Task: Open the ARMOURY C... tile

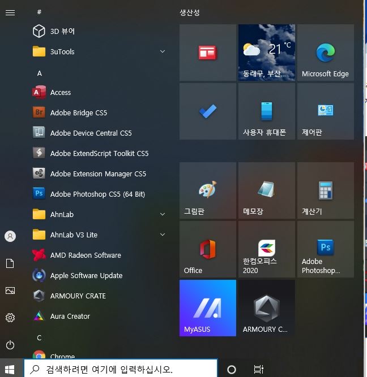Action: pyautogui.click(x=267, y=308)
